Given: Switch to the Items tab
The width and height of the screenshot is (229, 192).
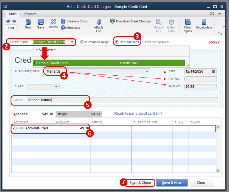Looking at the screenshot, I should coord(62,114).
